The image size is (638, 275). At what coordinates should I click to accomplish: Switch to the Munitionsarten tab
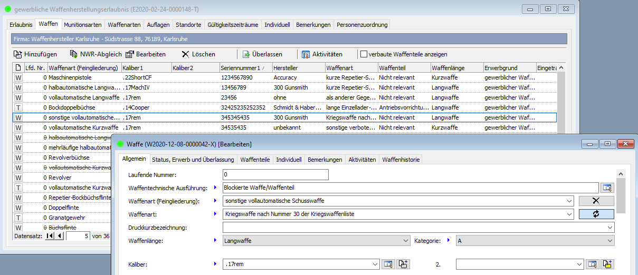pyautogui.click(x=83, y=25)
